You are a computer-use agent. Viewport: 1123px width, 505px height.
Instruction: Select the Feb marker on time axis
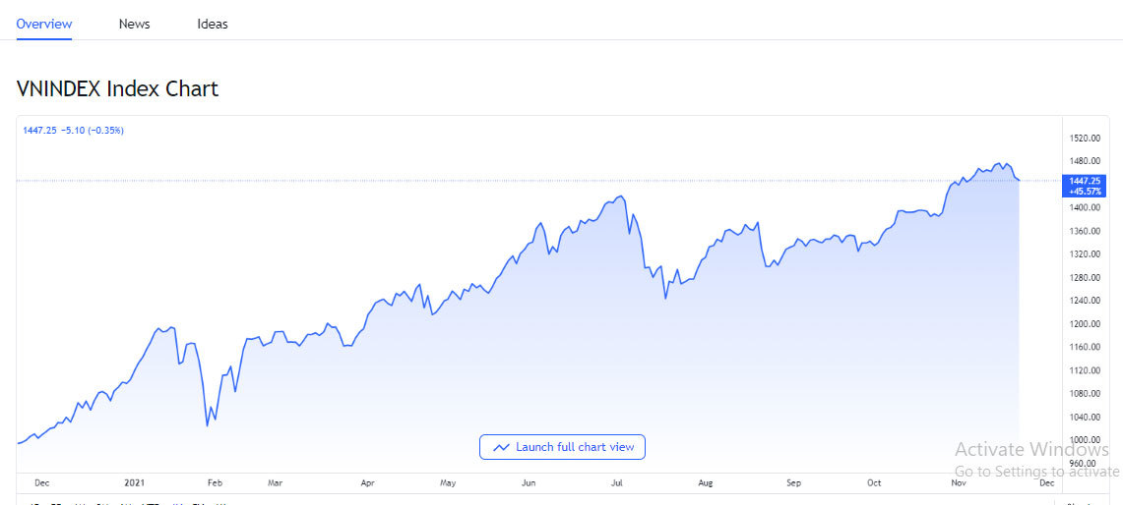click(215, 483)
